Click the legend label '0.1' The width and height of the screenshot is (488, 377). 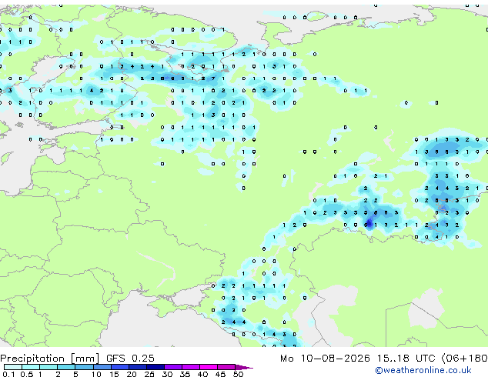point(8,374)
